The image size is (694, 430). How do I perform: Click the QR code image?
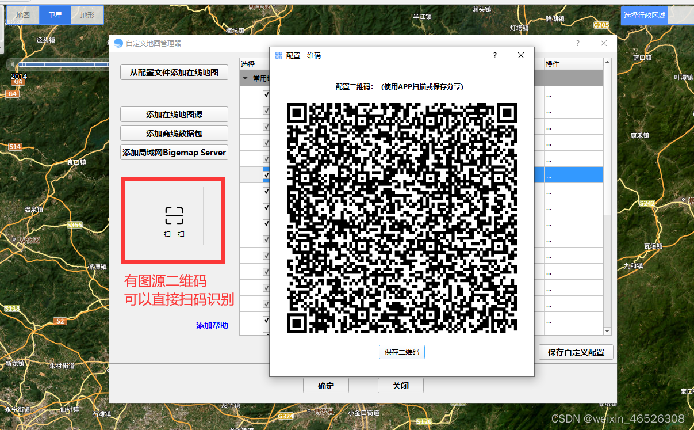point(402,218)
